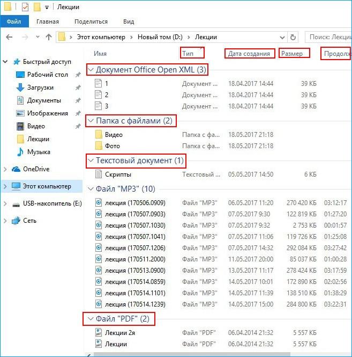Open recent locations dropdown next to forward arrow
The image size is (352, 357).
[x=38, y=37]
